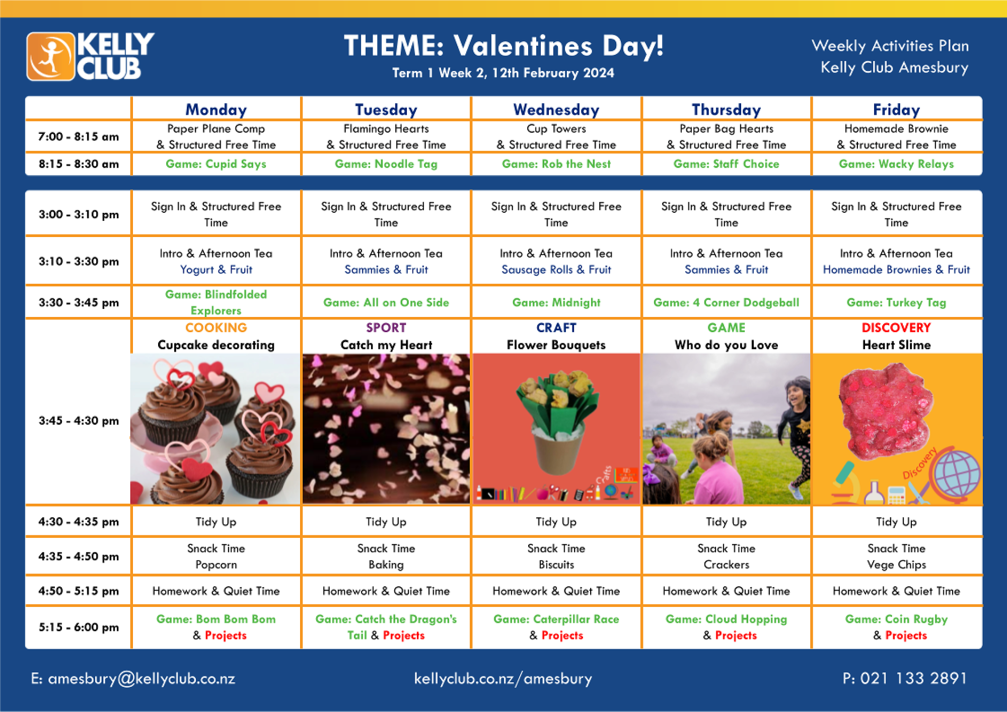Click the THEME: Valentines Day! title
1007x712 pixels.
coord(503,46)
